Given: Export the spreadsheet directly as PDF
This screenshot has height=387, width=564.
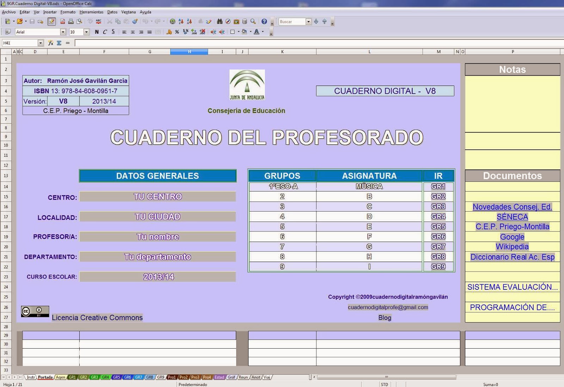Looking at the screenshot, I should (x=62, y=21).
